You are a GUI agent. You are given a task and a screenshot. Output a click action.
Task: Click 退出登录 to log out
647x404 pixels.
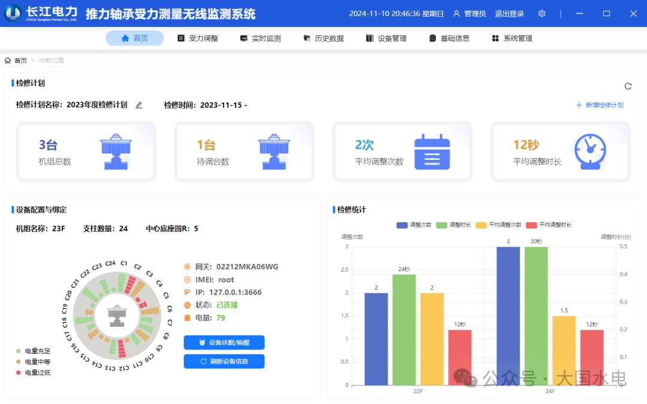(x=509, y=14)
